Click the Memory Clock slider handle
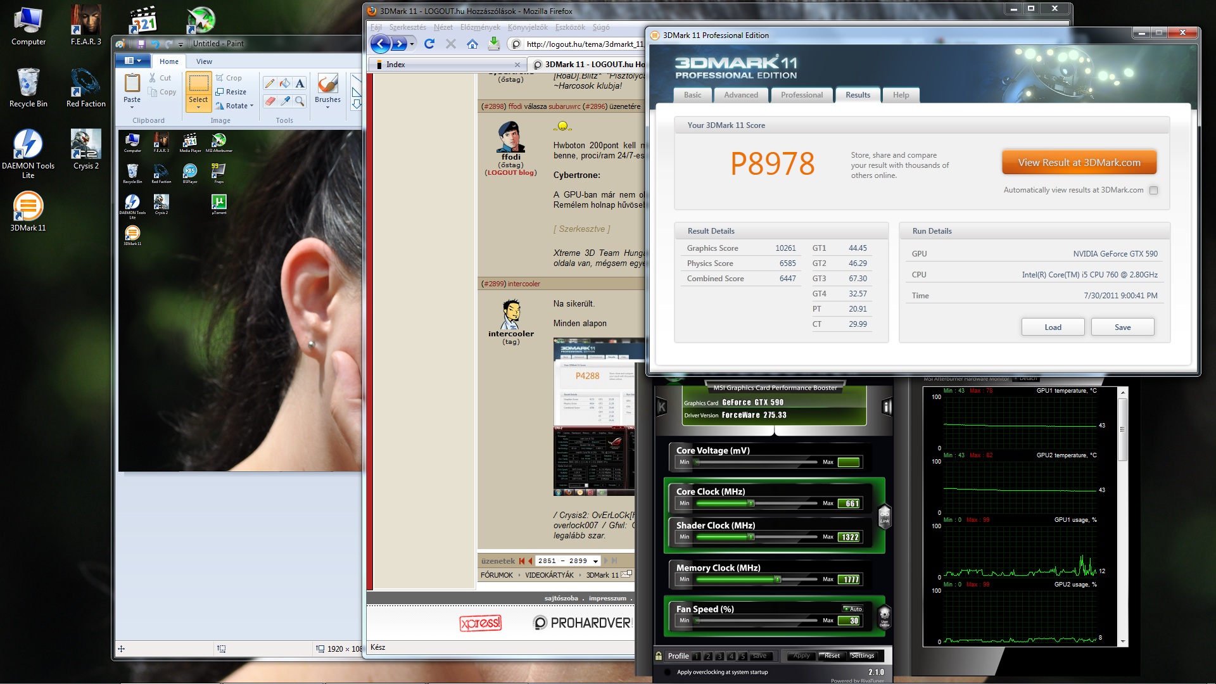 tap(777, 579)
